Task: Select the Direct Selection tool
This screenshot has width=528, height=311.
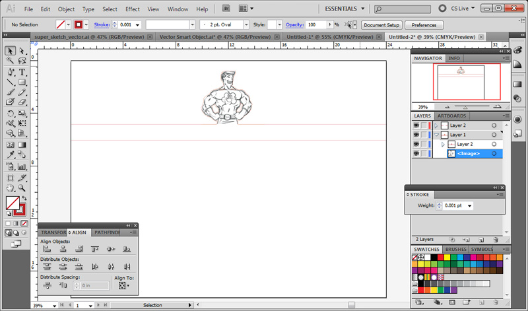Action: point(22,51)
